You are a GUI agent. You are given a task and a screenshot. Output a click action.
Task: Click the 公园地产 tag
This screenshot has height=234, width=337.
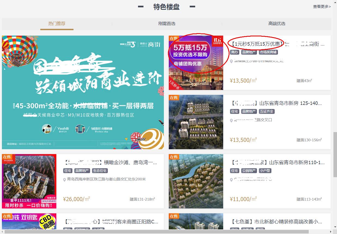[x=249, y=170]
